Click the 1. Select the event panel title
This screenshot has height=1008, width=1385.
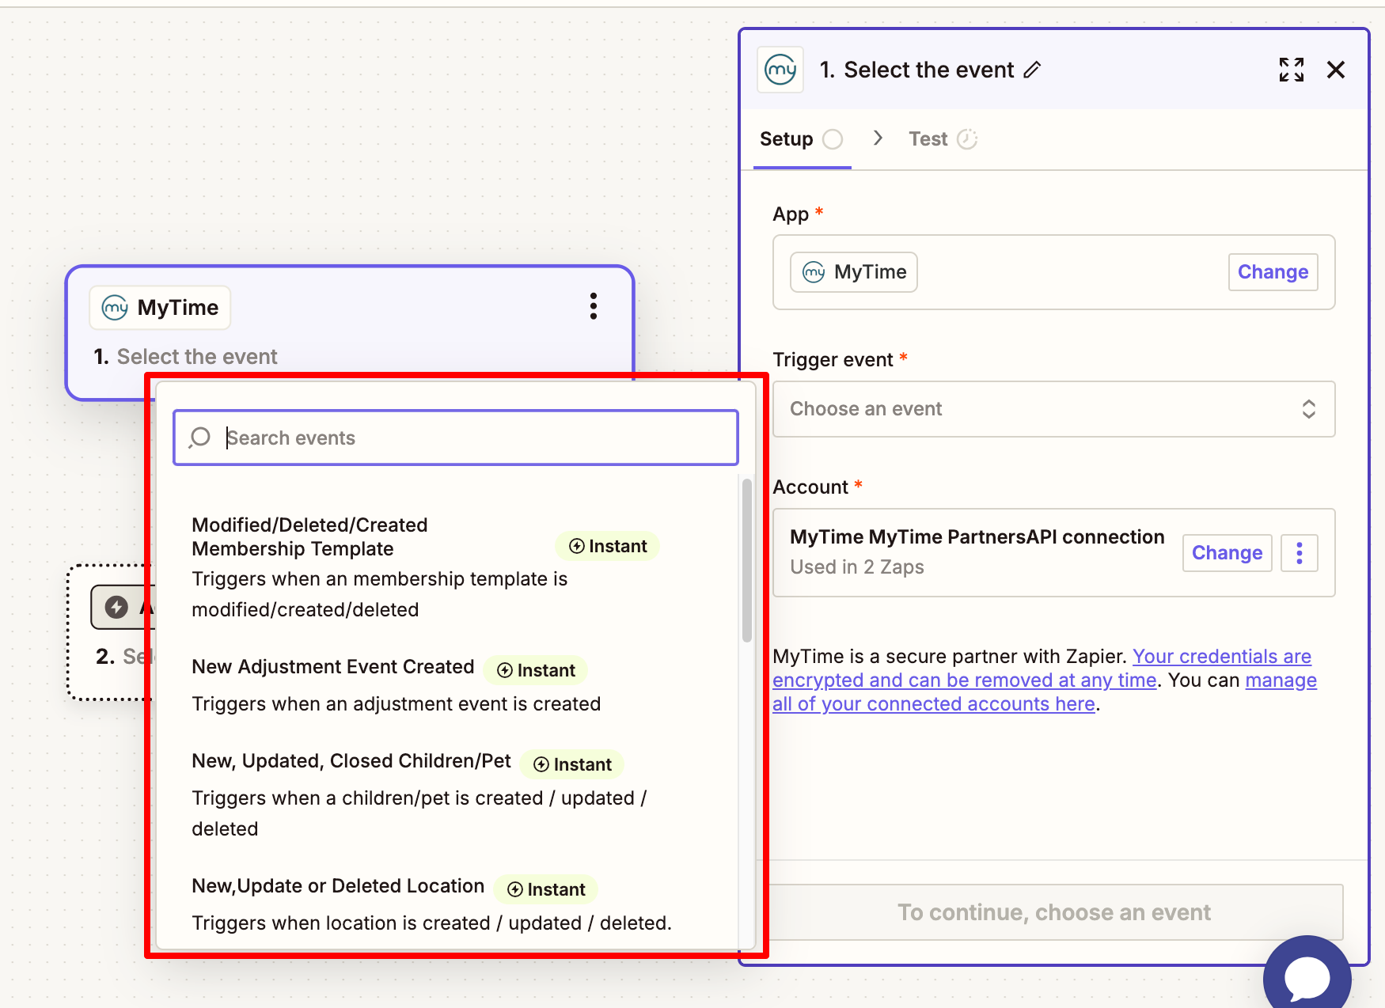coord(916,70)
